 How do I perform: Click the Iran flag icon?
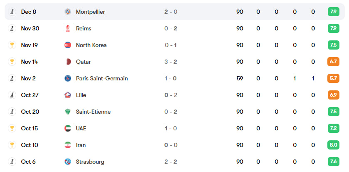(x=68, y=145)
